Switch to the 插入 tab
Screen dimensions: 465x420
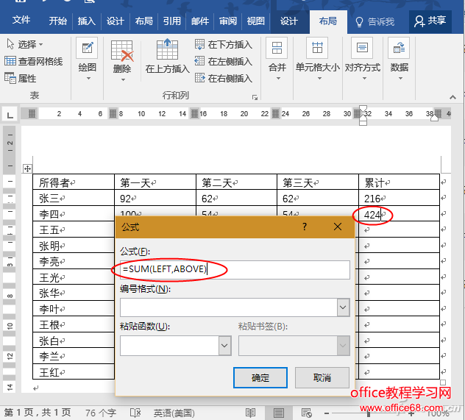pos(86,21)
